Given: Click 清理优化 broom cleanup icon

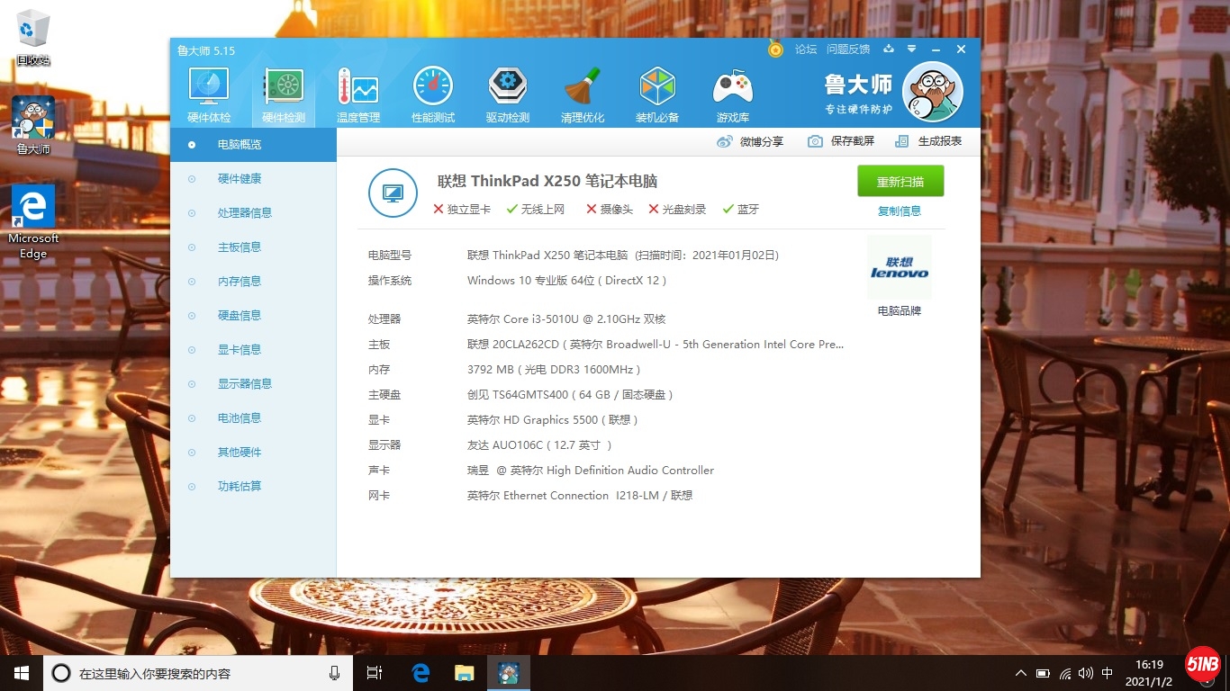Looking at the screenshot, I should point(583,94).
